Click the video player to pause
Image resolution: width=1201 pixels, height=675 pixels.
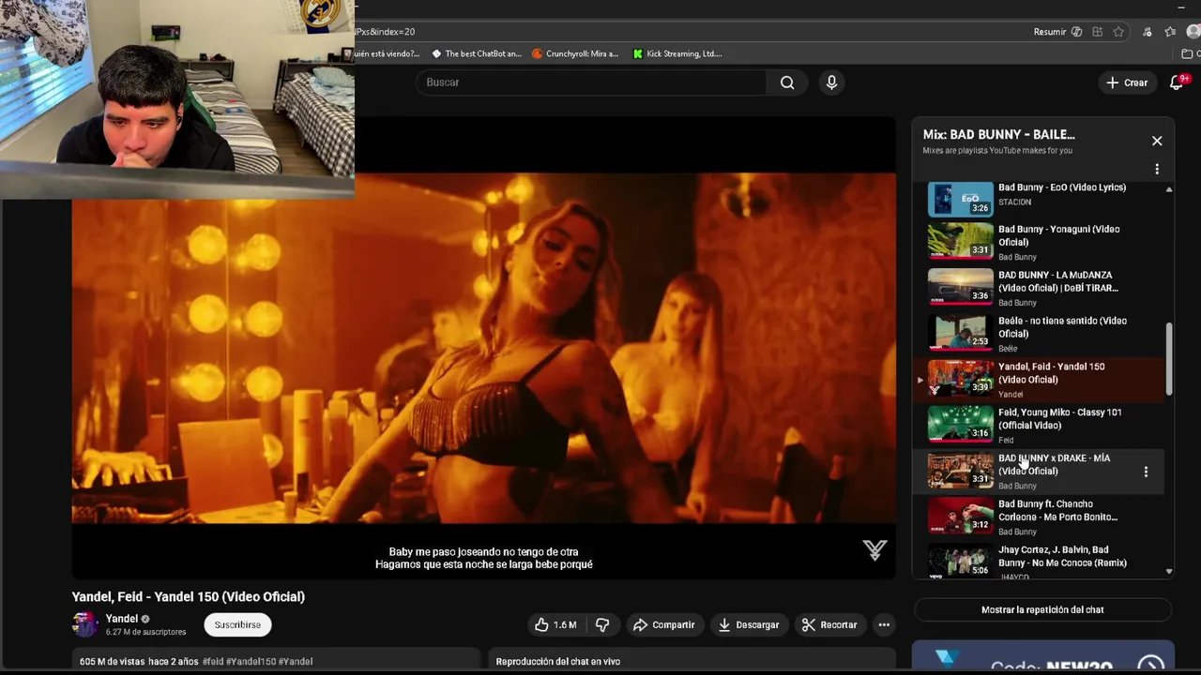(x=483, y=347)
